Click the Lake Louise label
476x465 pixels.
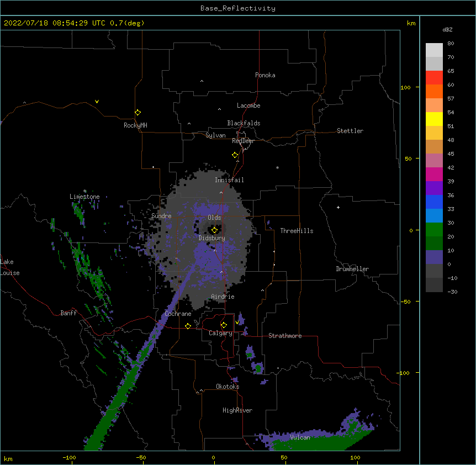[10, 267]
